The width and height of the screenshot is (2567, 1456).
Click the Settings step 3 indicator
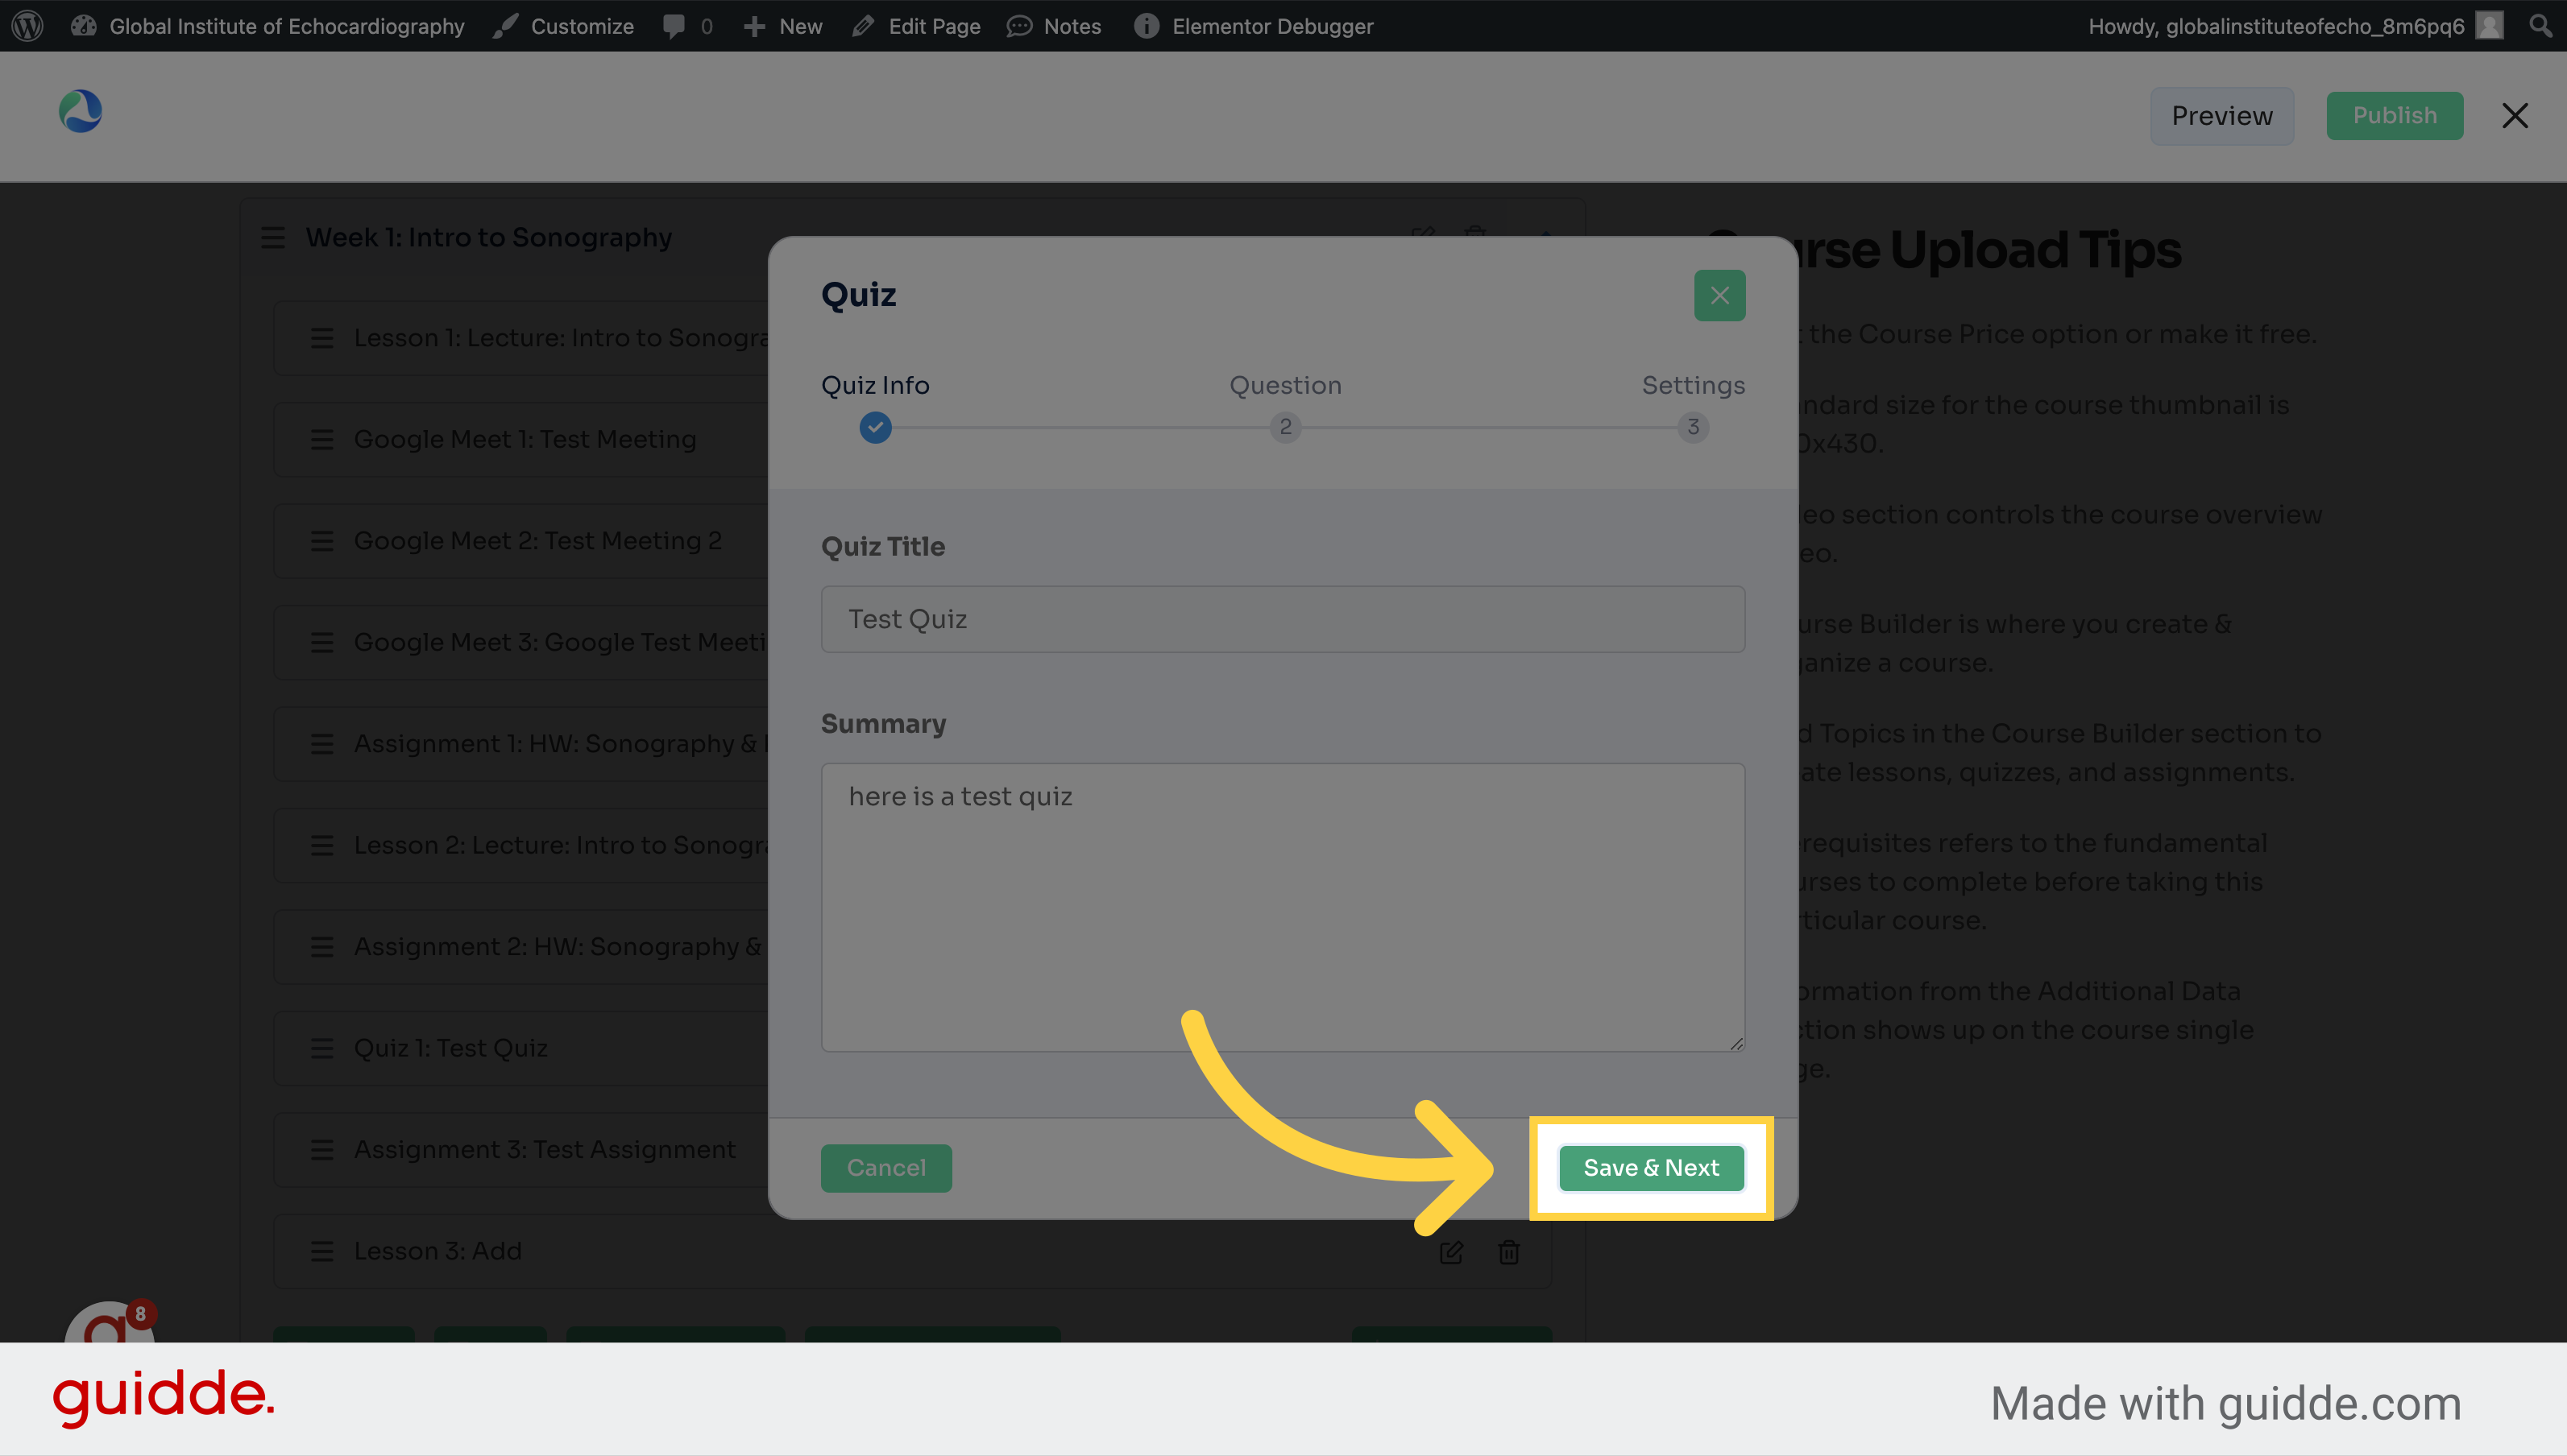tap(1693, 427)
